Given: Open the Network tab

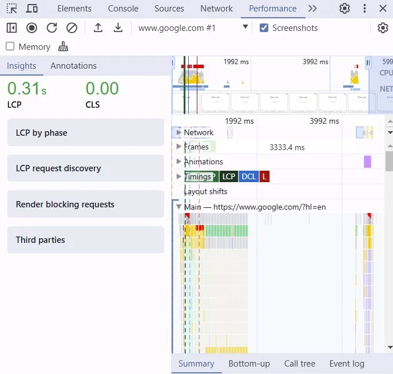Looking at the screenshot, I should coord(217,9).
